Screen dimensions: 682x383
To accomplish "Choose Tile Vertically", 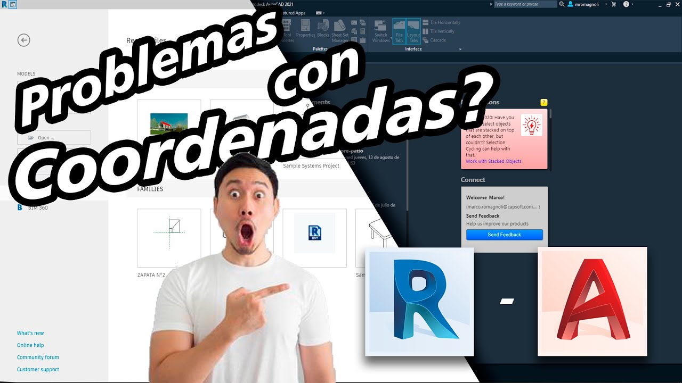I will (x=439, y=31).
